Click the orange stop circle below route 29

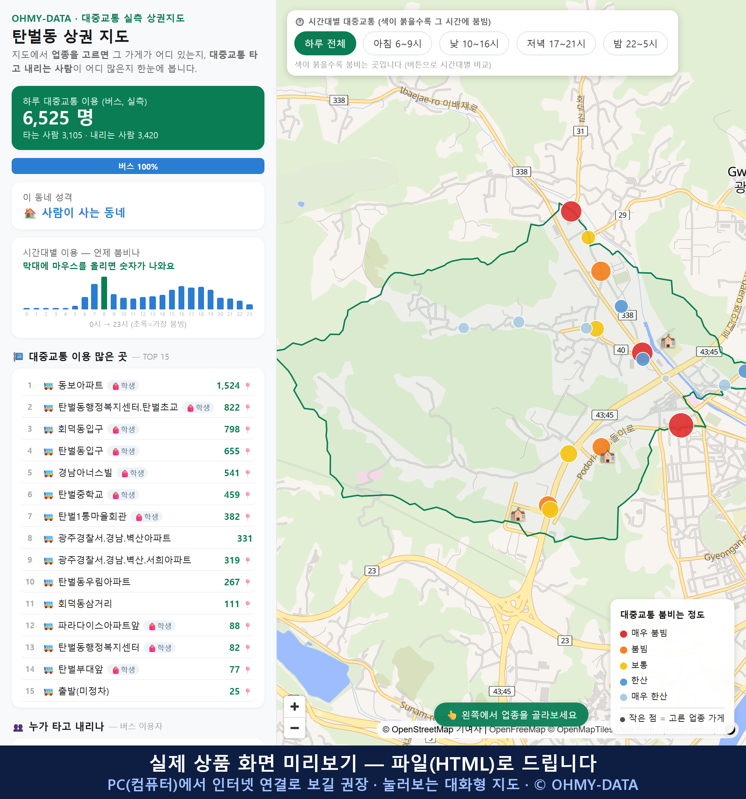coord(600,271)
